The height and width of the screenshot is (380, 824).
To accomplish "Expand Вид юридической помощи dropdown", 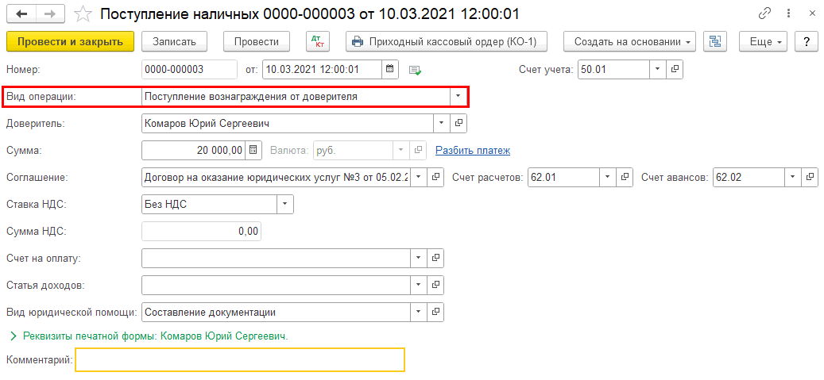I will coord(419,312).
